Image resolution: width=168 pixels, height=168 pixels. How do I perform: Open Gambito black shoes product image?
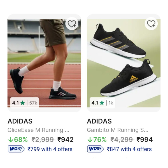pos(123,62)
